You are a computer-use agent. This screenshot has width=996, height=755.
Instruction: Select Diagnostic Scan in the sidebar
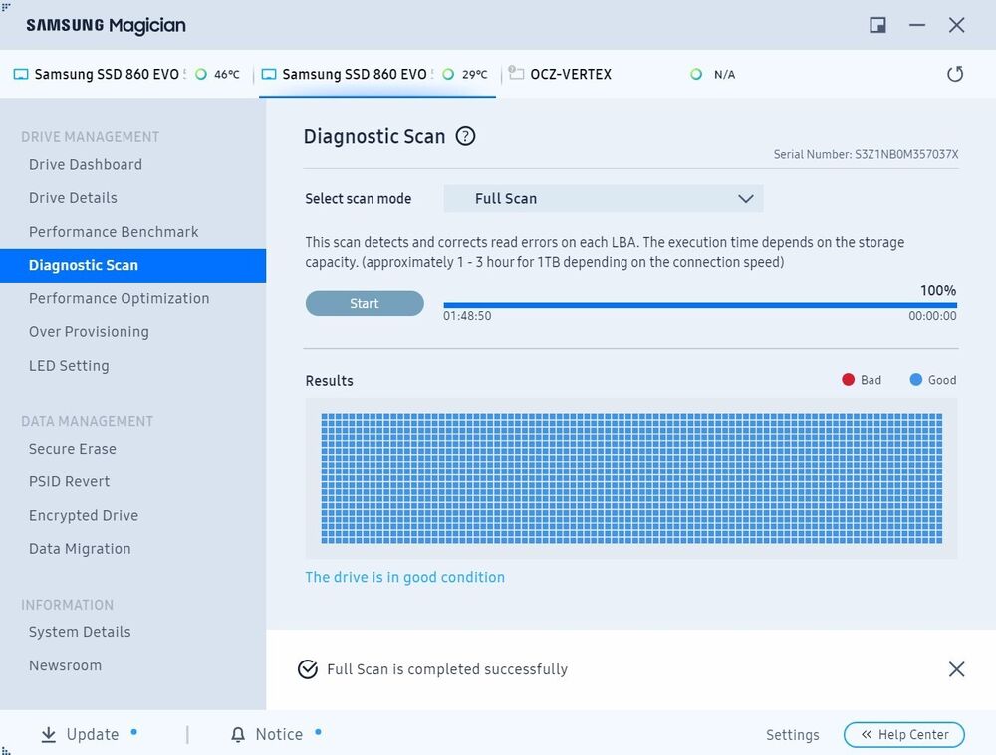point(132,266)
